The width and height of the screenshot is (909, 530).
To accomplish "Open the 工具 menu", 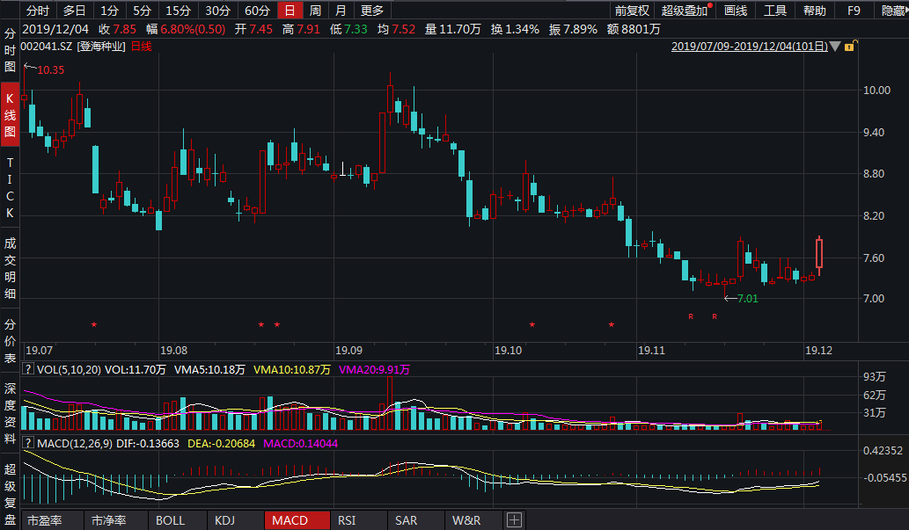I will point(775,11).
